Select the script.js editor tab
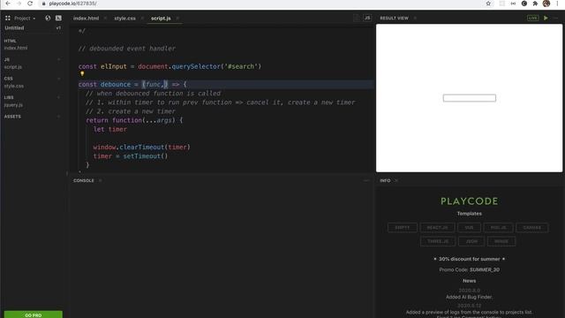 161,18
